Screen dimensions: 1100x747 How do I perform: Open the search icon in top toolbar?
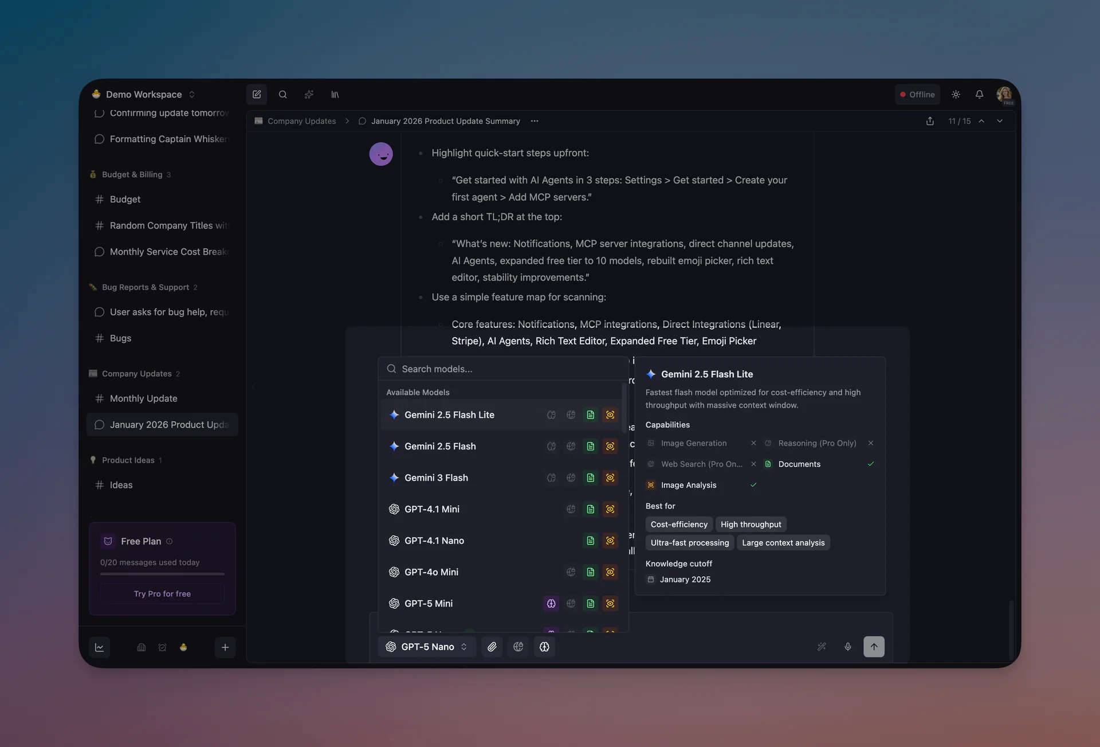click(283, 95)
